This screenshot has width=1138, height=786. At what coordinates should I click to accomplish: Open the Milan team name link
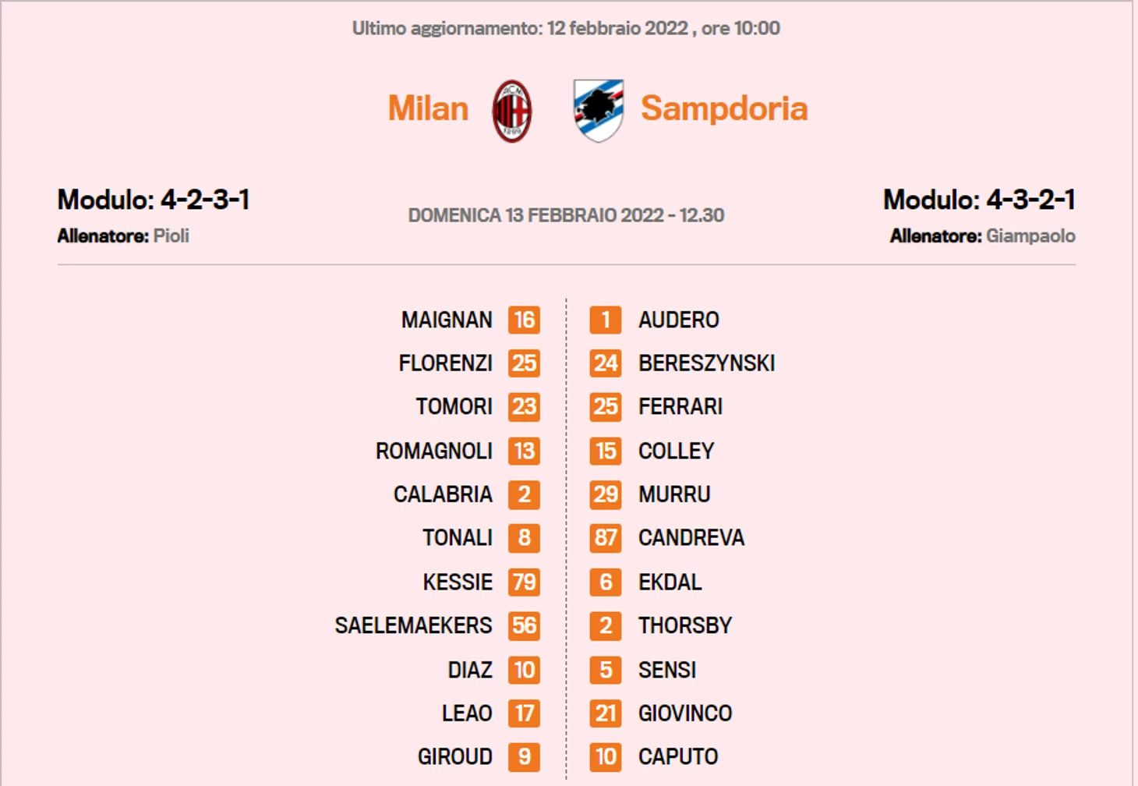428,108
